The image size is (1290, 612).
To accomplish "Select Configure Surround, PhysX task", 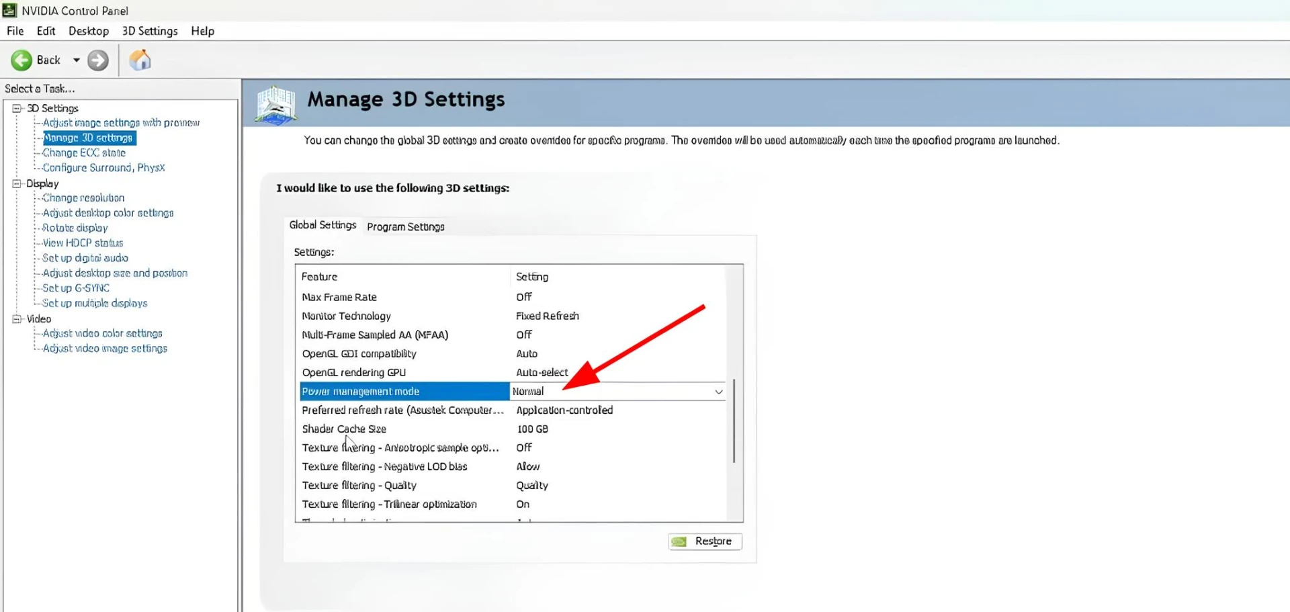I will tap(103, 168).
